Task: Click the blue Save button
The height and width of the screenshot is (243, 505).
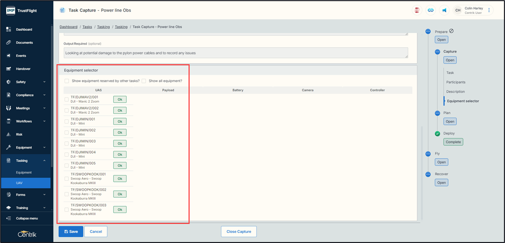Action: tap(71, 231)
